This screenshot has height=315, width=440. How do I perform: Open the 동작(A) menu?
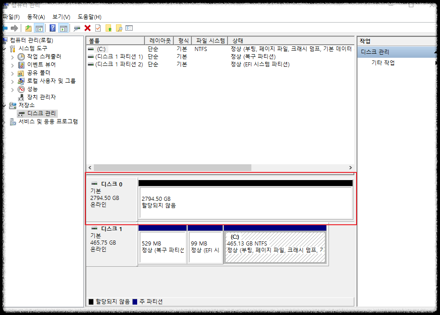[36, 17]
